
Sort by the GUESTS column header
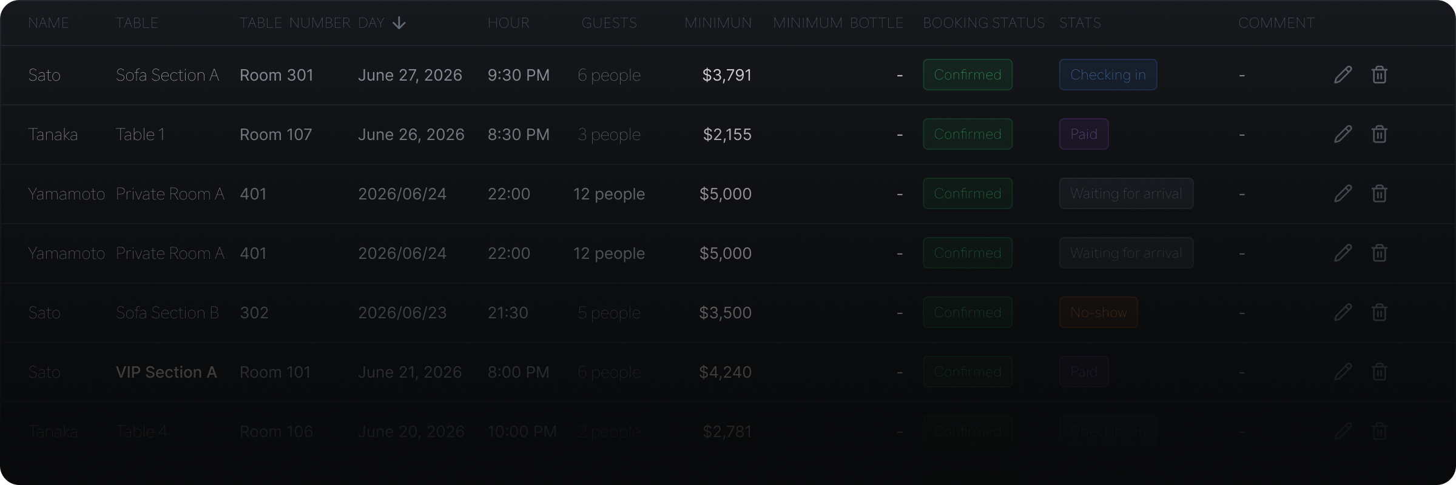pos(609,23)
